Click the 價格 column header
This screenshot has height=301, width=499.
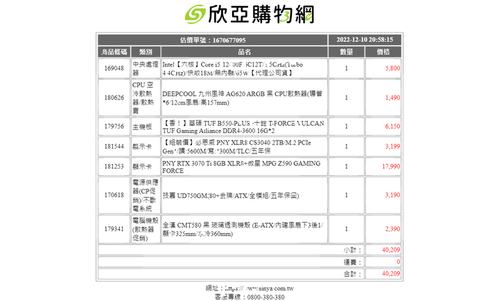(x=383, y=52)
